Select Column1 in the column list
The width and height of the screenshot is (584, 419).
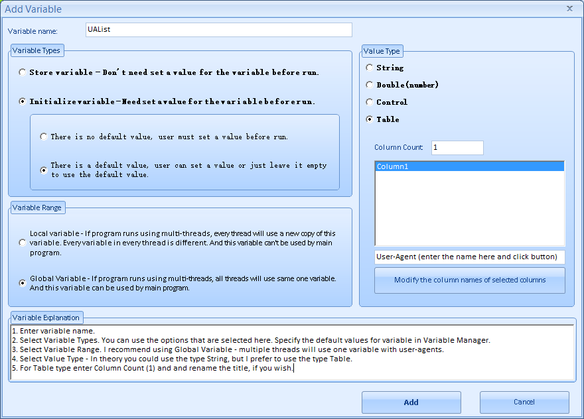[x=469, y=166]
